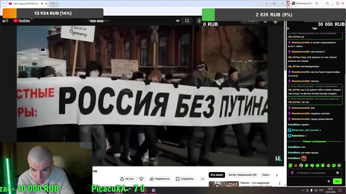Click username Radelnikov in chat

(x=298, y=136)
